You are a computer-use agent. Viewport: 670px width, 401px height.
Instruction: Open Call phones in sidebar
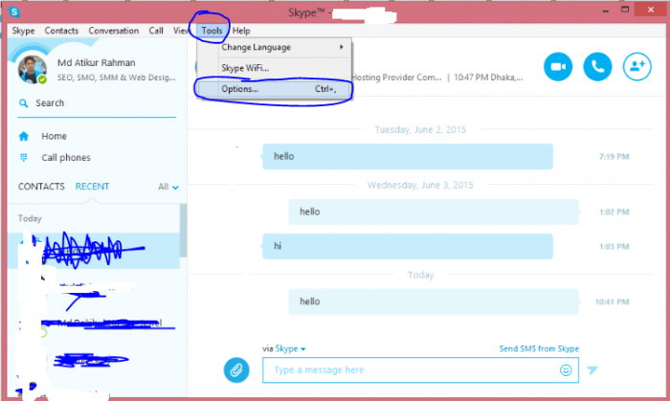point(66,158)
